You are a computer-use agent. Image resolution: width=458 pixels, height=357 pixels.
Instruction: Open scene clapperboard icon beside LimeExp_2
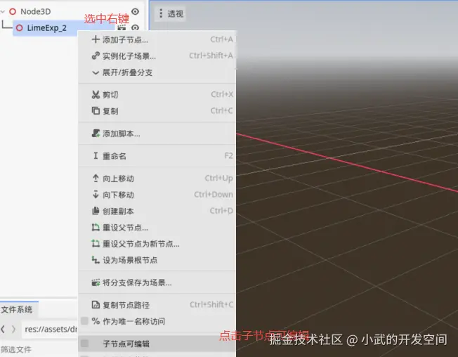tap(122, 28)
